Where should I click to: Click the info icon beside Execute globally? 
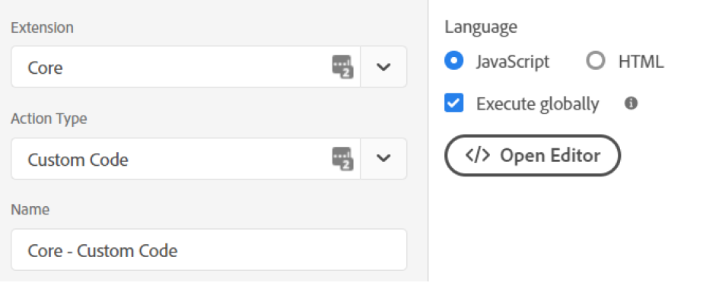pyautogui.click(x=632, y=103)
